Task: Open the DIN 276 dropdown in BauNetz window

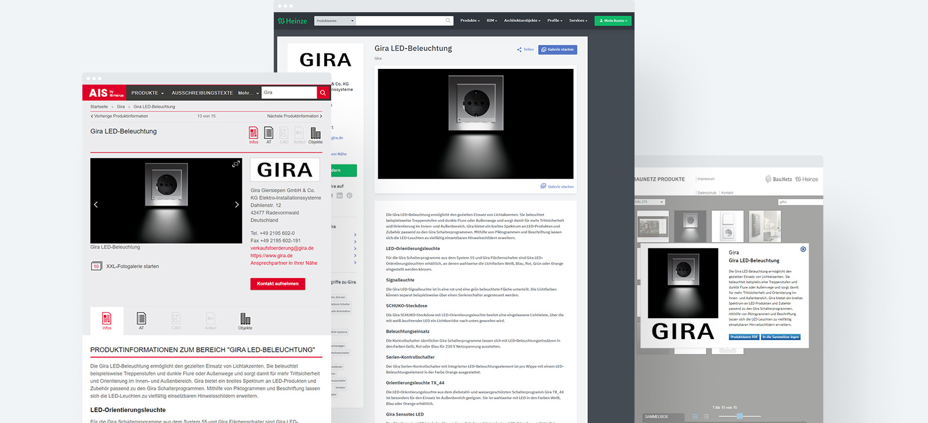Action: (650, 202)
